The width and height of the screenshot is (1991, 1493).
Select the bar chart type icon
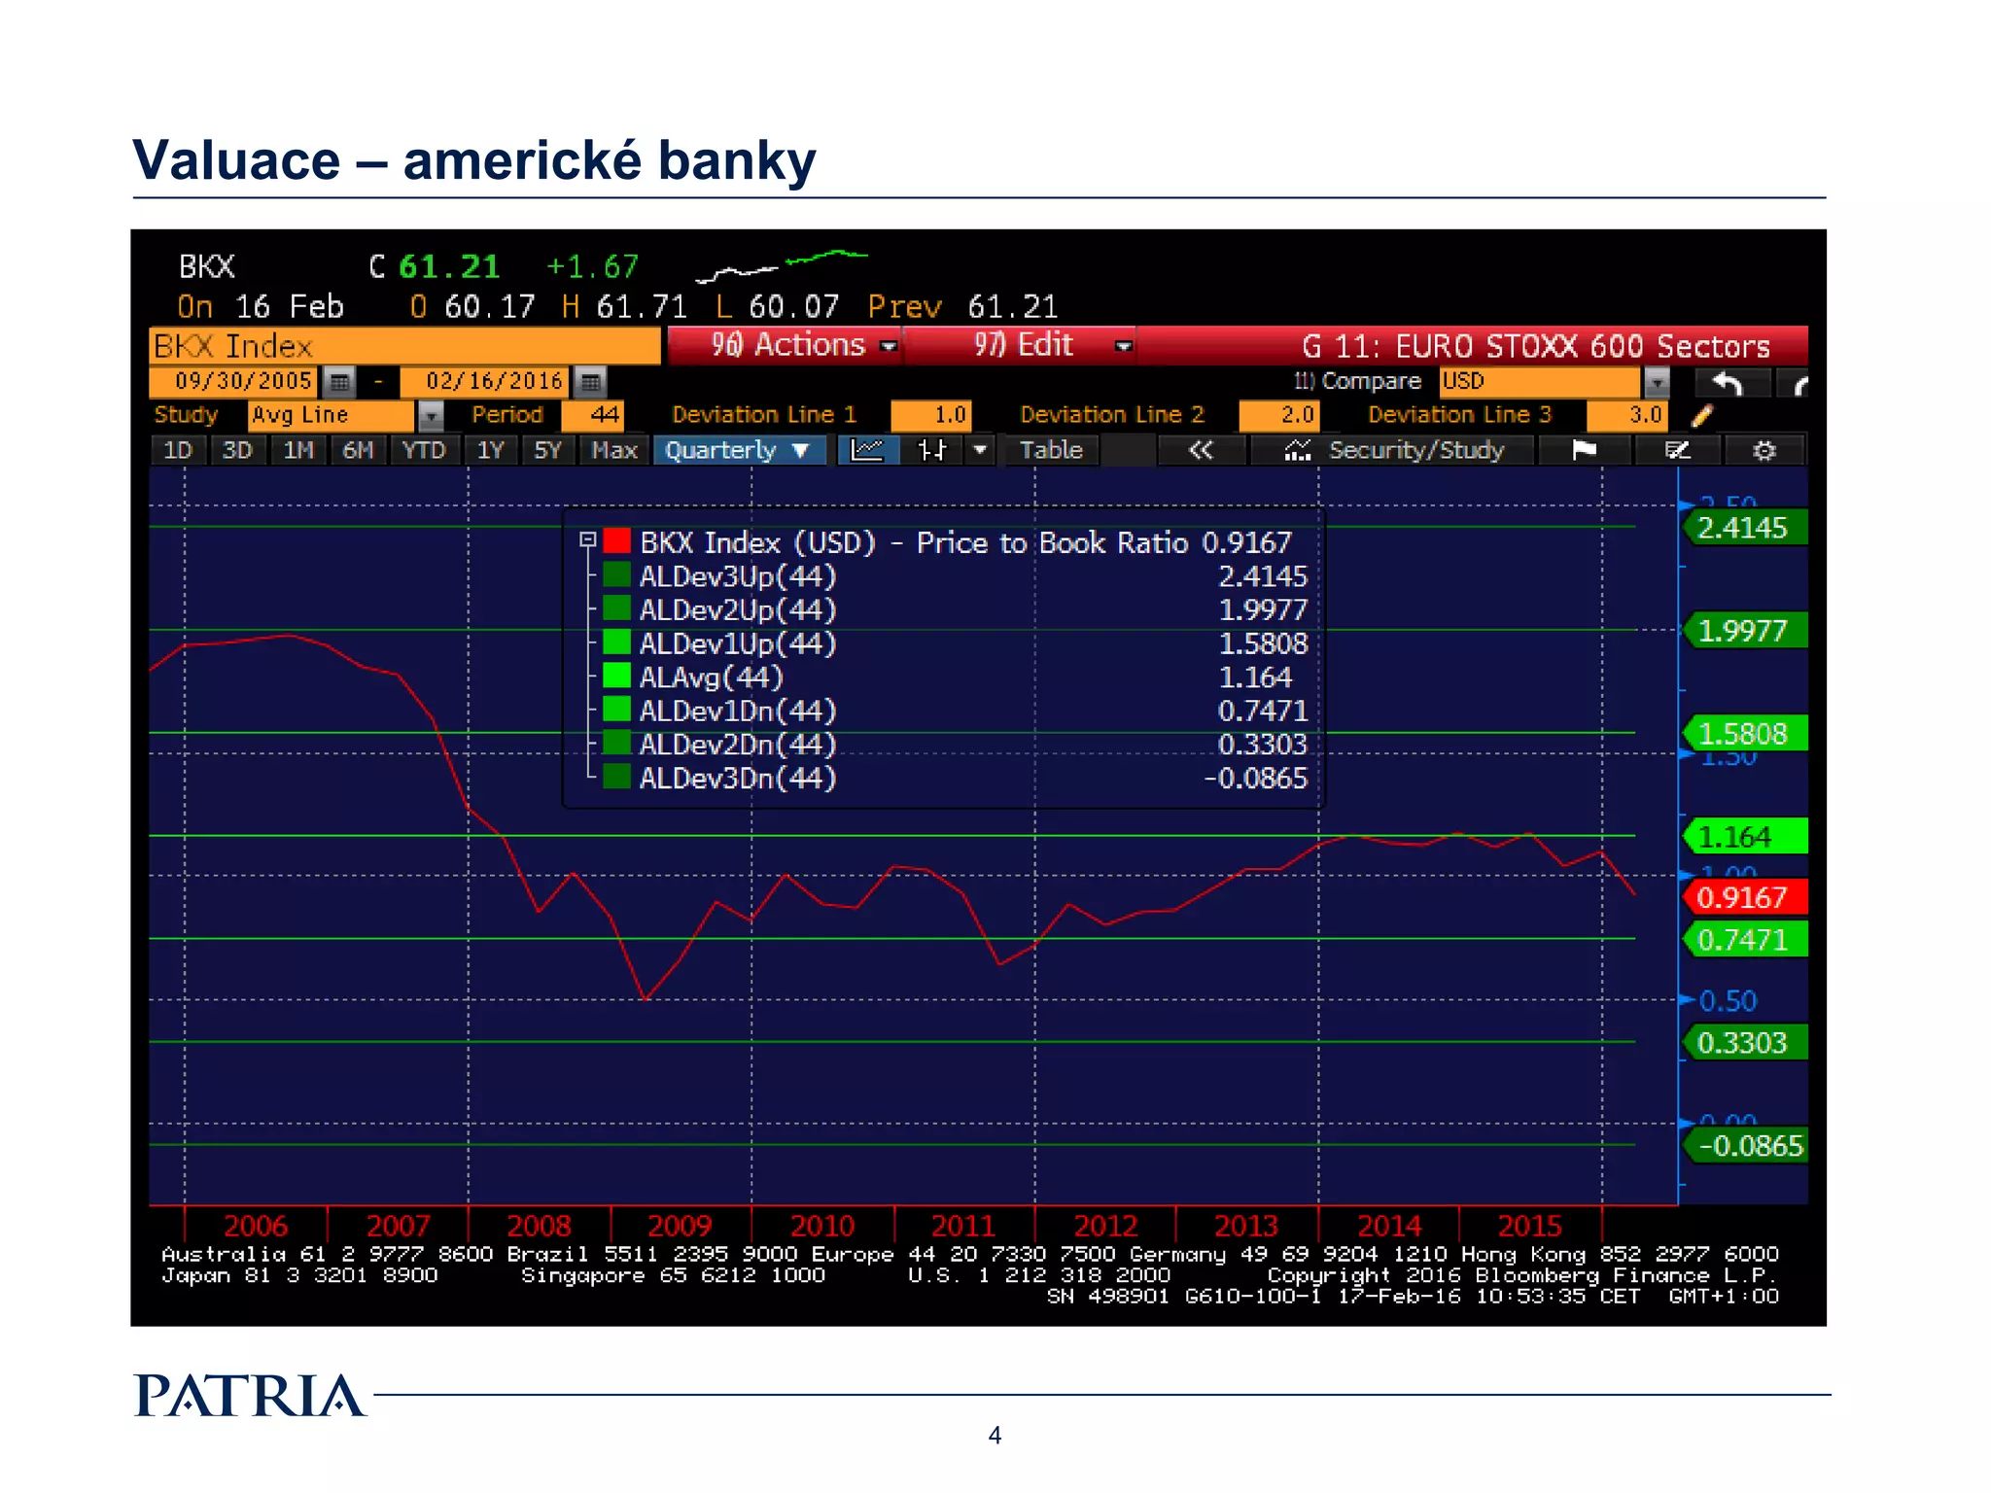(931, 450)
